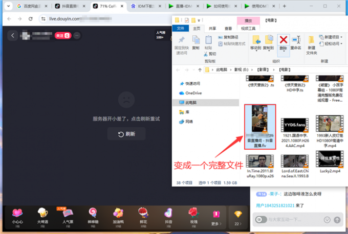The height and width of the screenshot is (234, 348).
Task: Select 快速访问 in navigation pane
Action: coord(190,84)
